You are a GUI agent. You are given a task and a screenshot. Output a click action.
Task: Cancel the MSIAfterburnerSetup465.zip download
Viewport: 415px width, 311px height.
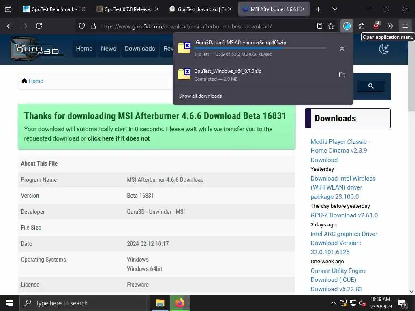pyautogui.click(x=342, y=49)
